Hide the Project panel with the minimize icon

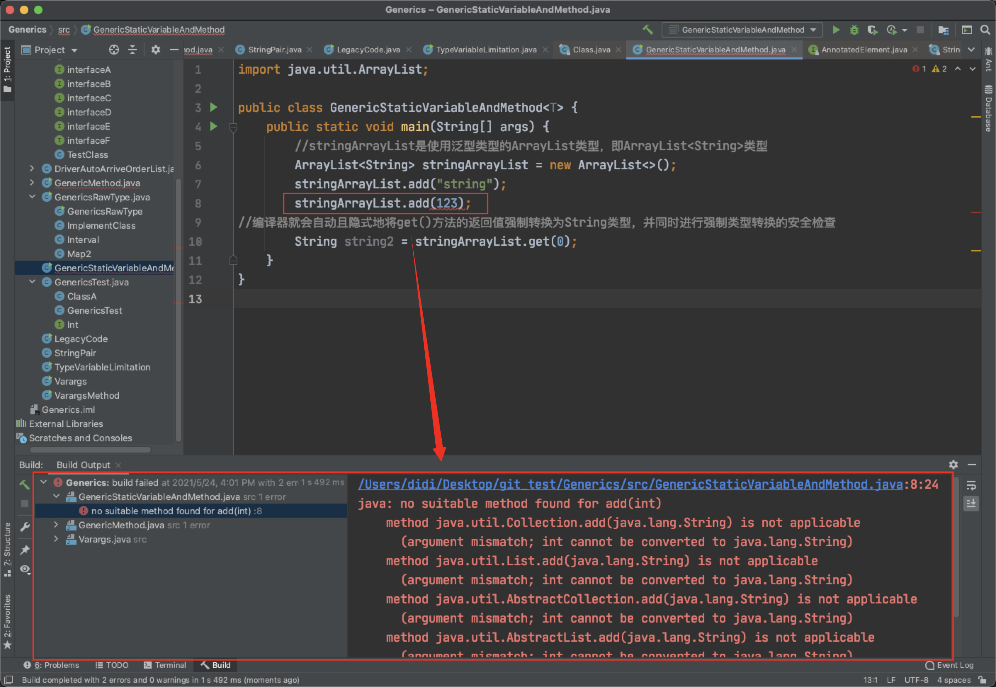(x=174, y=50)
